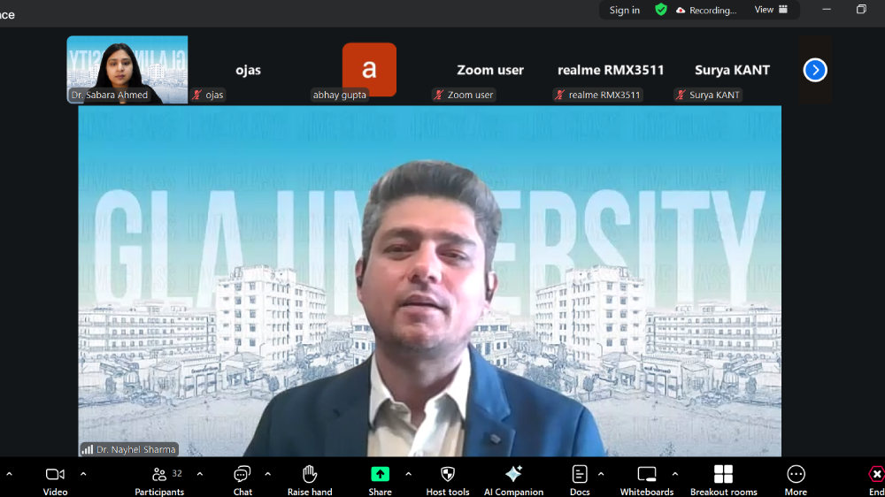Click the Sign in button
The image size is (885, 497).
tap(624, 10)
